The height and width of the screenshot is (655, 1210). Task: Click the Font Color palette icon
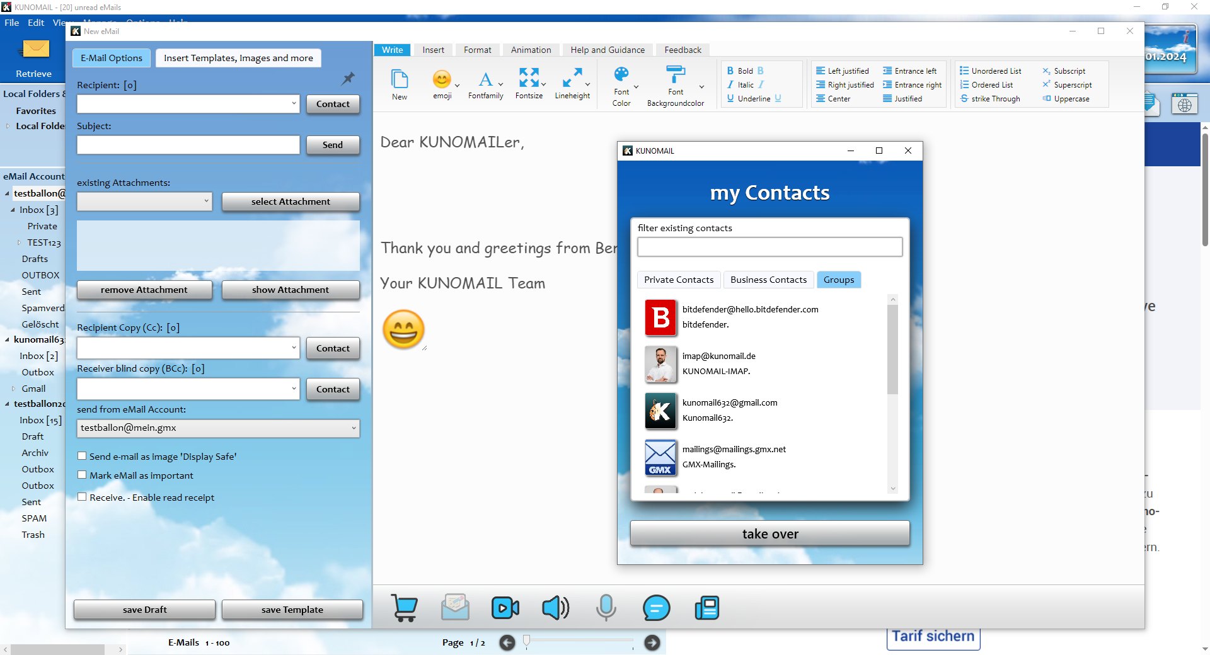click(621, 75)
